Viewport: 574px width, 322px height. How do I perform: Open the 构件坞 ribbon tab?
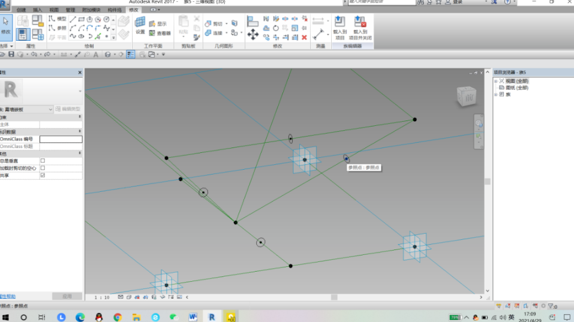(x=115, y=10)
